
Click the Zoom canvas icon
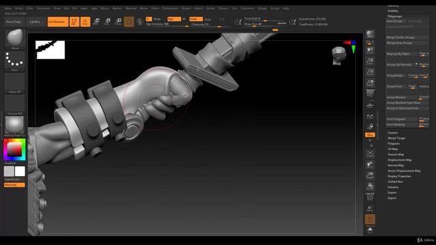370,61
